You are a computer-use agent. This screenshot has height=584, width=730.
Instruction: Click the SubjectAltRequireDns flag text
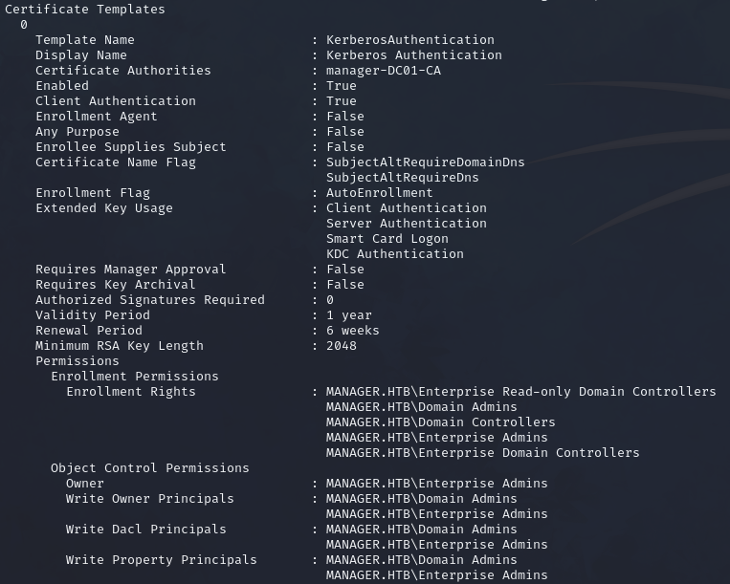402,178
